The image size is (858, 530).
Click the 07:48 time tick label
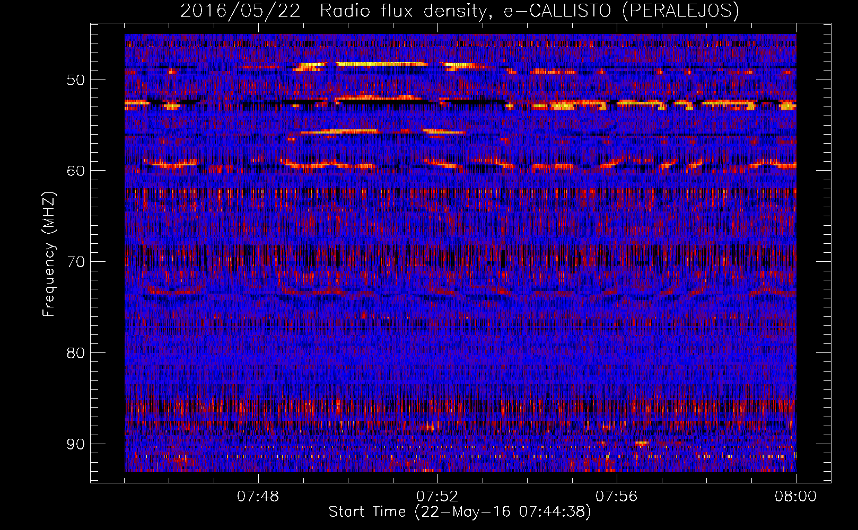[x=258, y=497]
